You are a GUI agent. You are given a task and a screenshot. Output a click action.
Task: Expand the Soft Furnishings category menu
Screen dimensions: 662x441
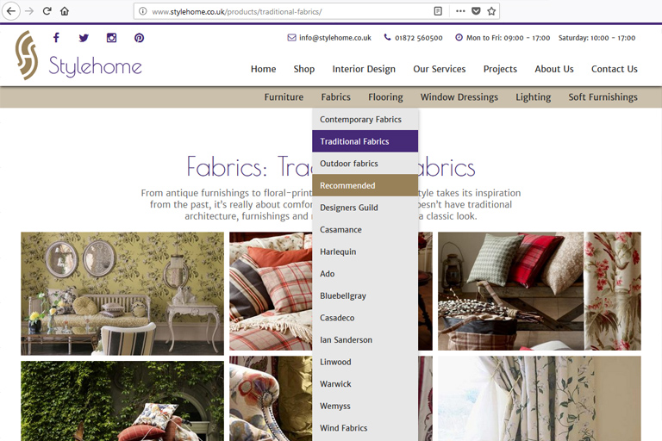click(x=603, y=97)
